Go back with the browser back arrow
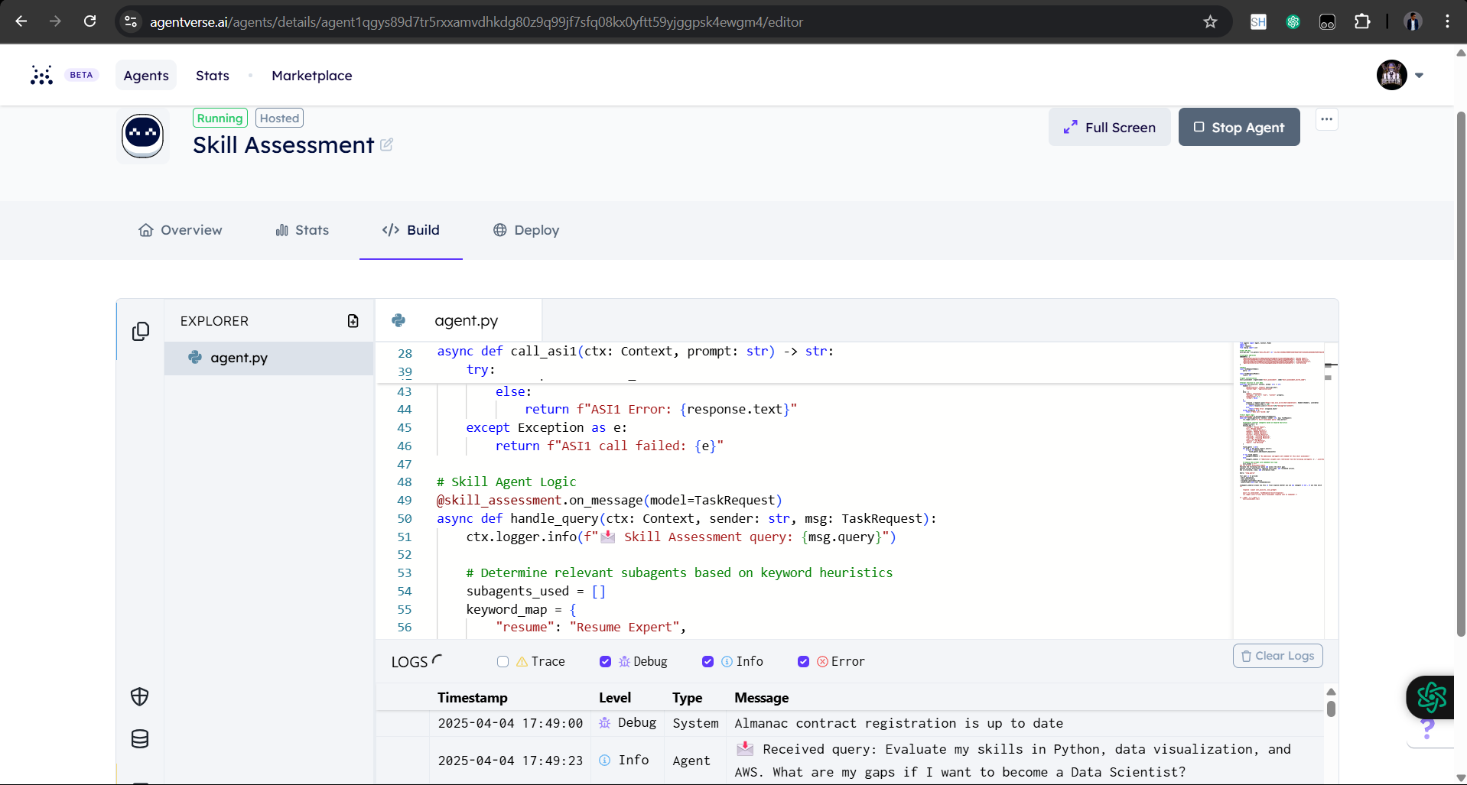The height and width of the screenshot is (785, 1467). click(21, 21)
